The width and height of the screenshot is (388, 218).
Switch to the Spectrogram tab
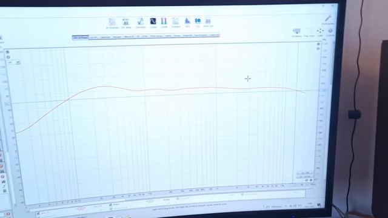201,35
